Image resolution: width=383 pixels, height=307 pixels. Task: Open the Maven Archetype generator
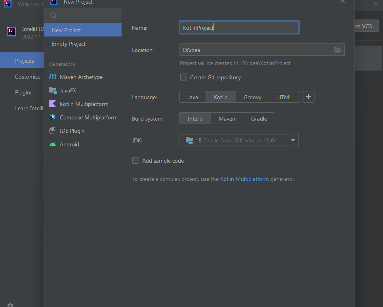[83, 77]
